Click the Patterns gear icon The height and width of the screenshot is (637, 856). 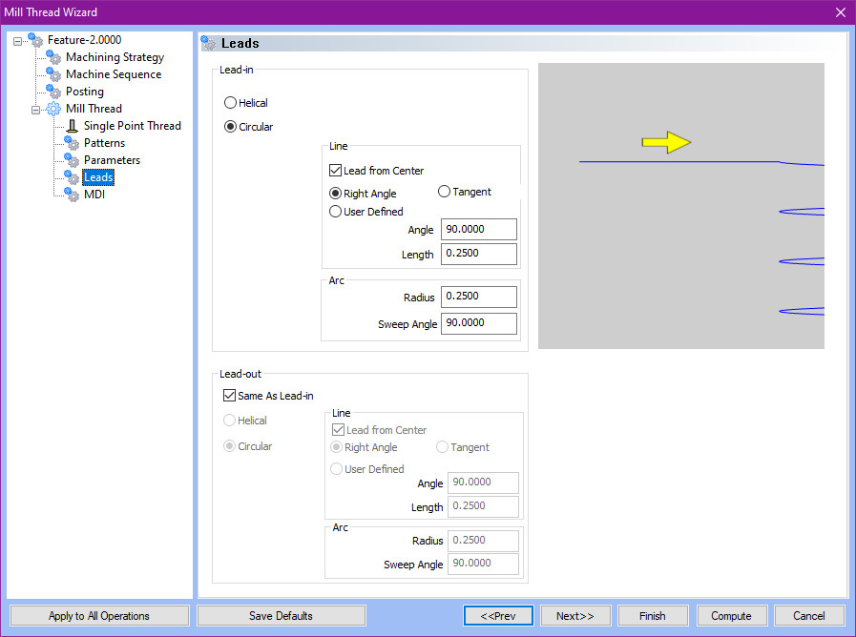(x=72, y=143)
